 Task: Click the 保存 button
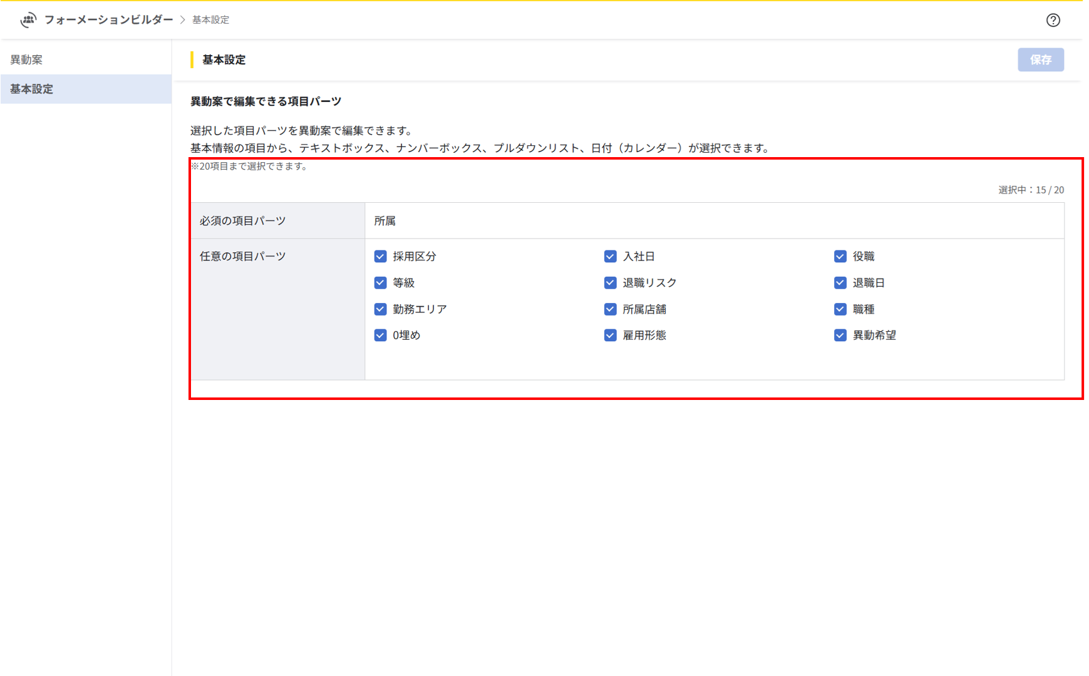click(1040, 60)
